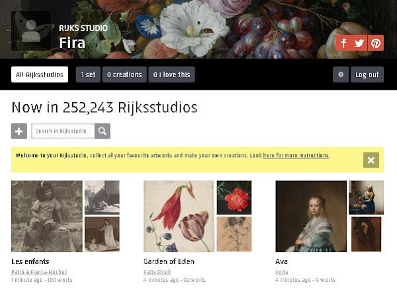The height and width of the screenshot is (299, 397).
Task: Open the Pinterest share icon
Action: point(376,43)
